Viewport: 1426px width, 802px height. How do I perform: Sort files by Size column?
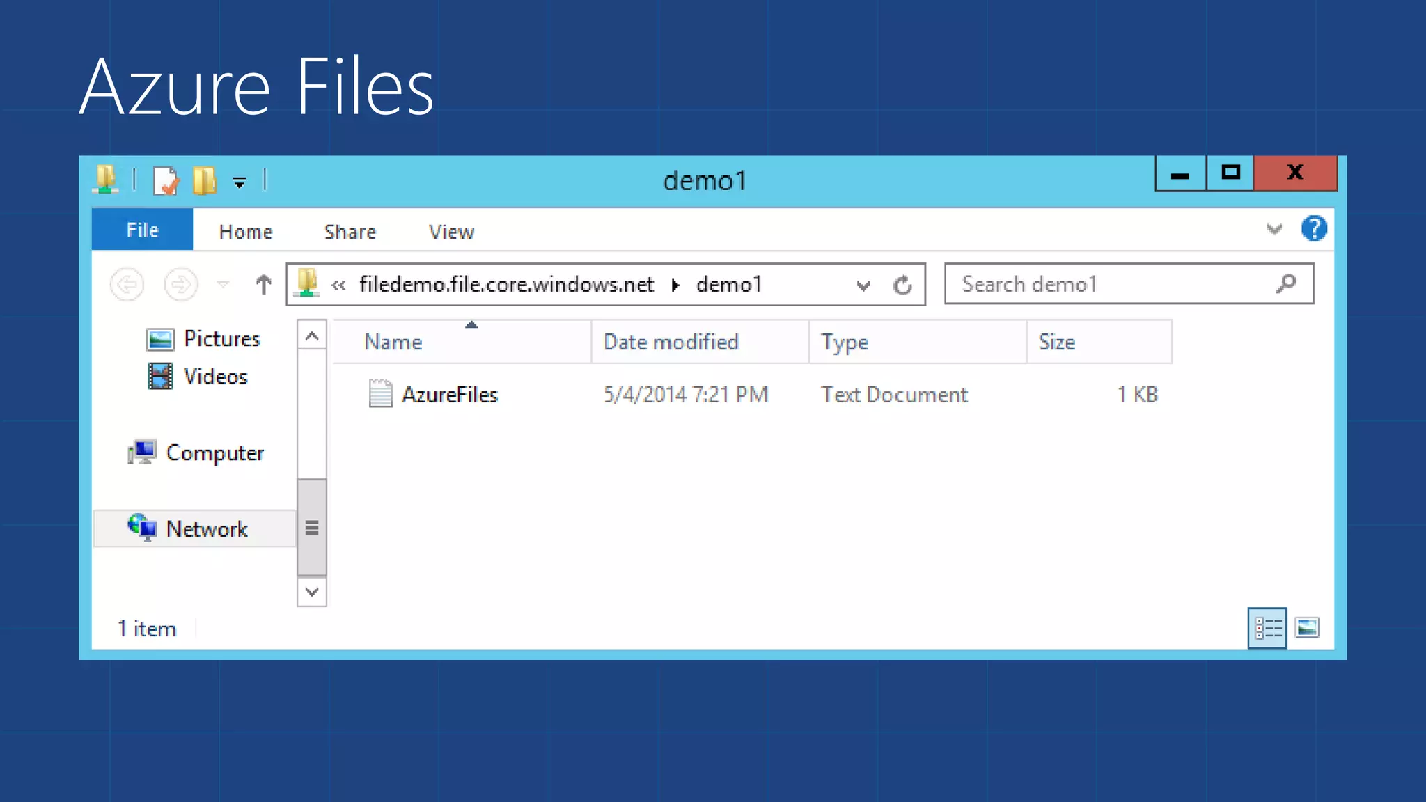pos(1099,342)
